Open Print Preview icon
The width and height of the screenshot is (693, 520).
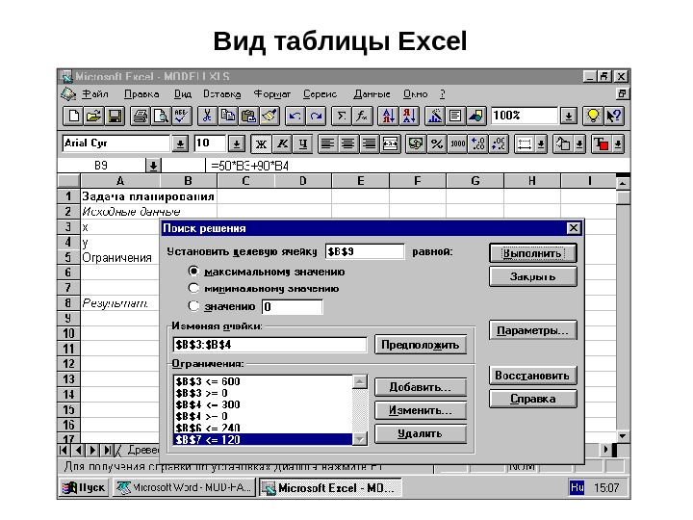(x=161, y=117)
